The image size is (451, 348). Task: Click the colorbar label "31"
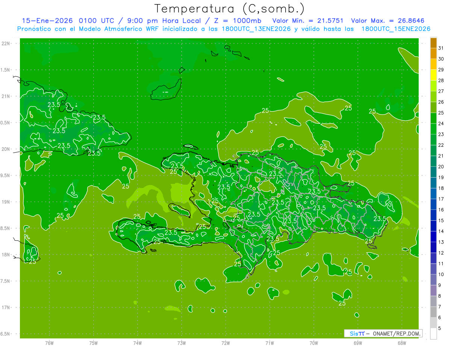[x=441, y=48]
